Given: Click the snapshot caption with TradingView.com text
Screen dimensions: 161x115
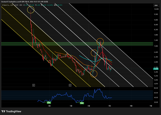Looking at the screenshot, I should (x=25, y=2).
